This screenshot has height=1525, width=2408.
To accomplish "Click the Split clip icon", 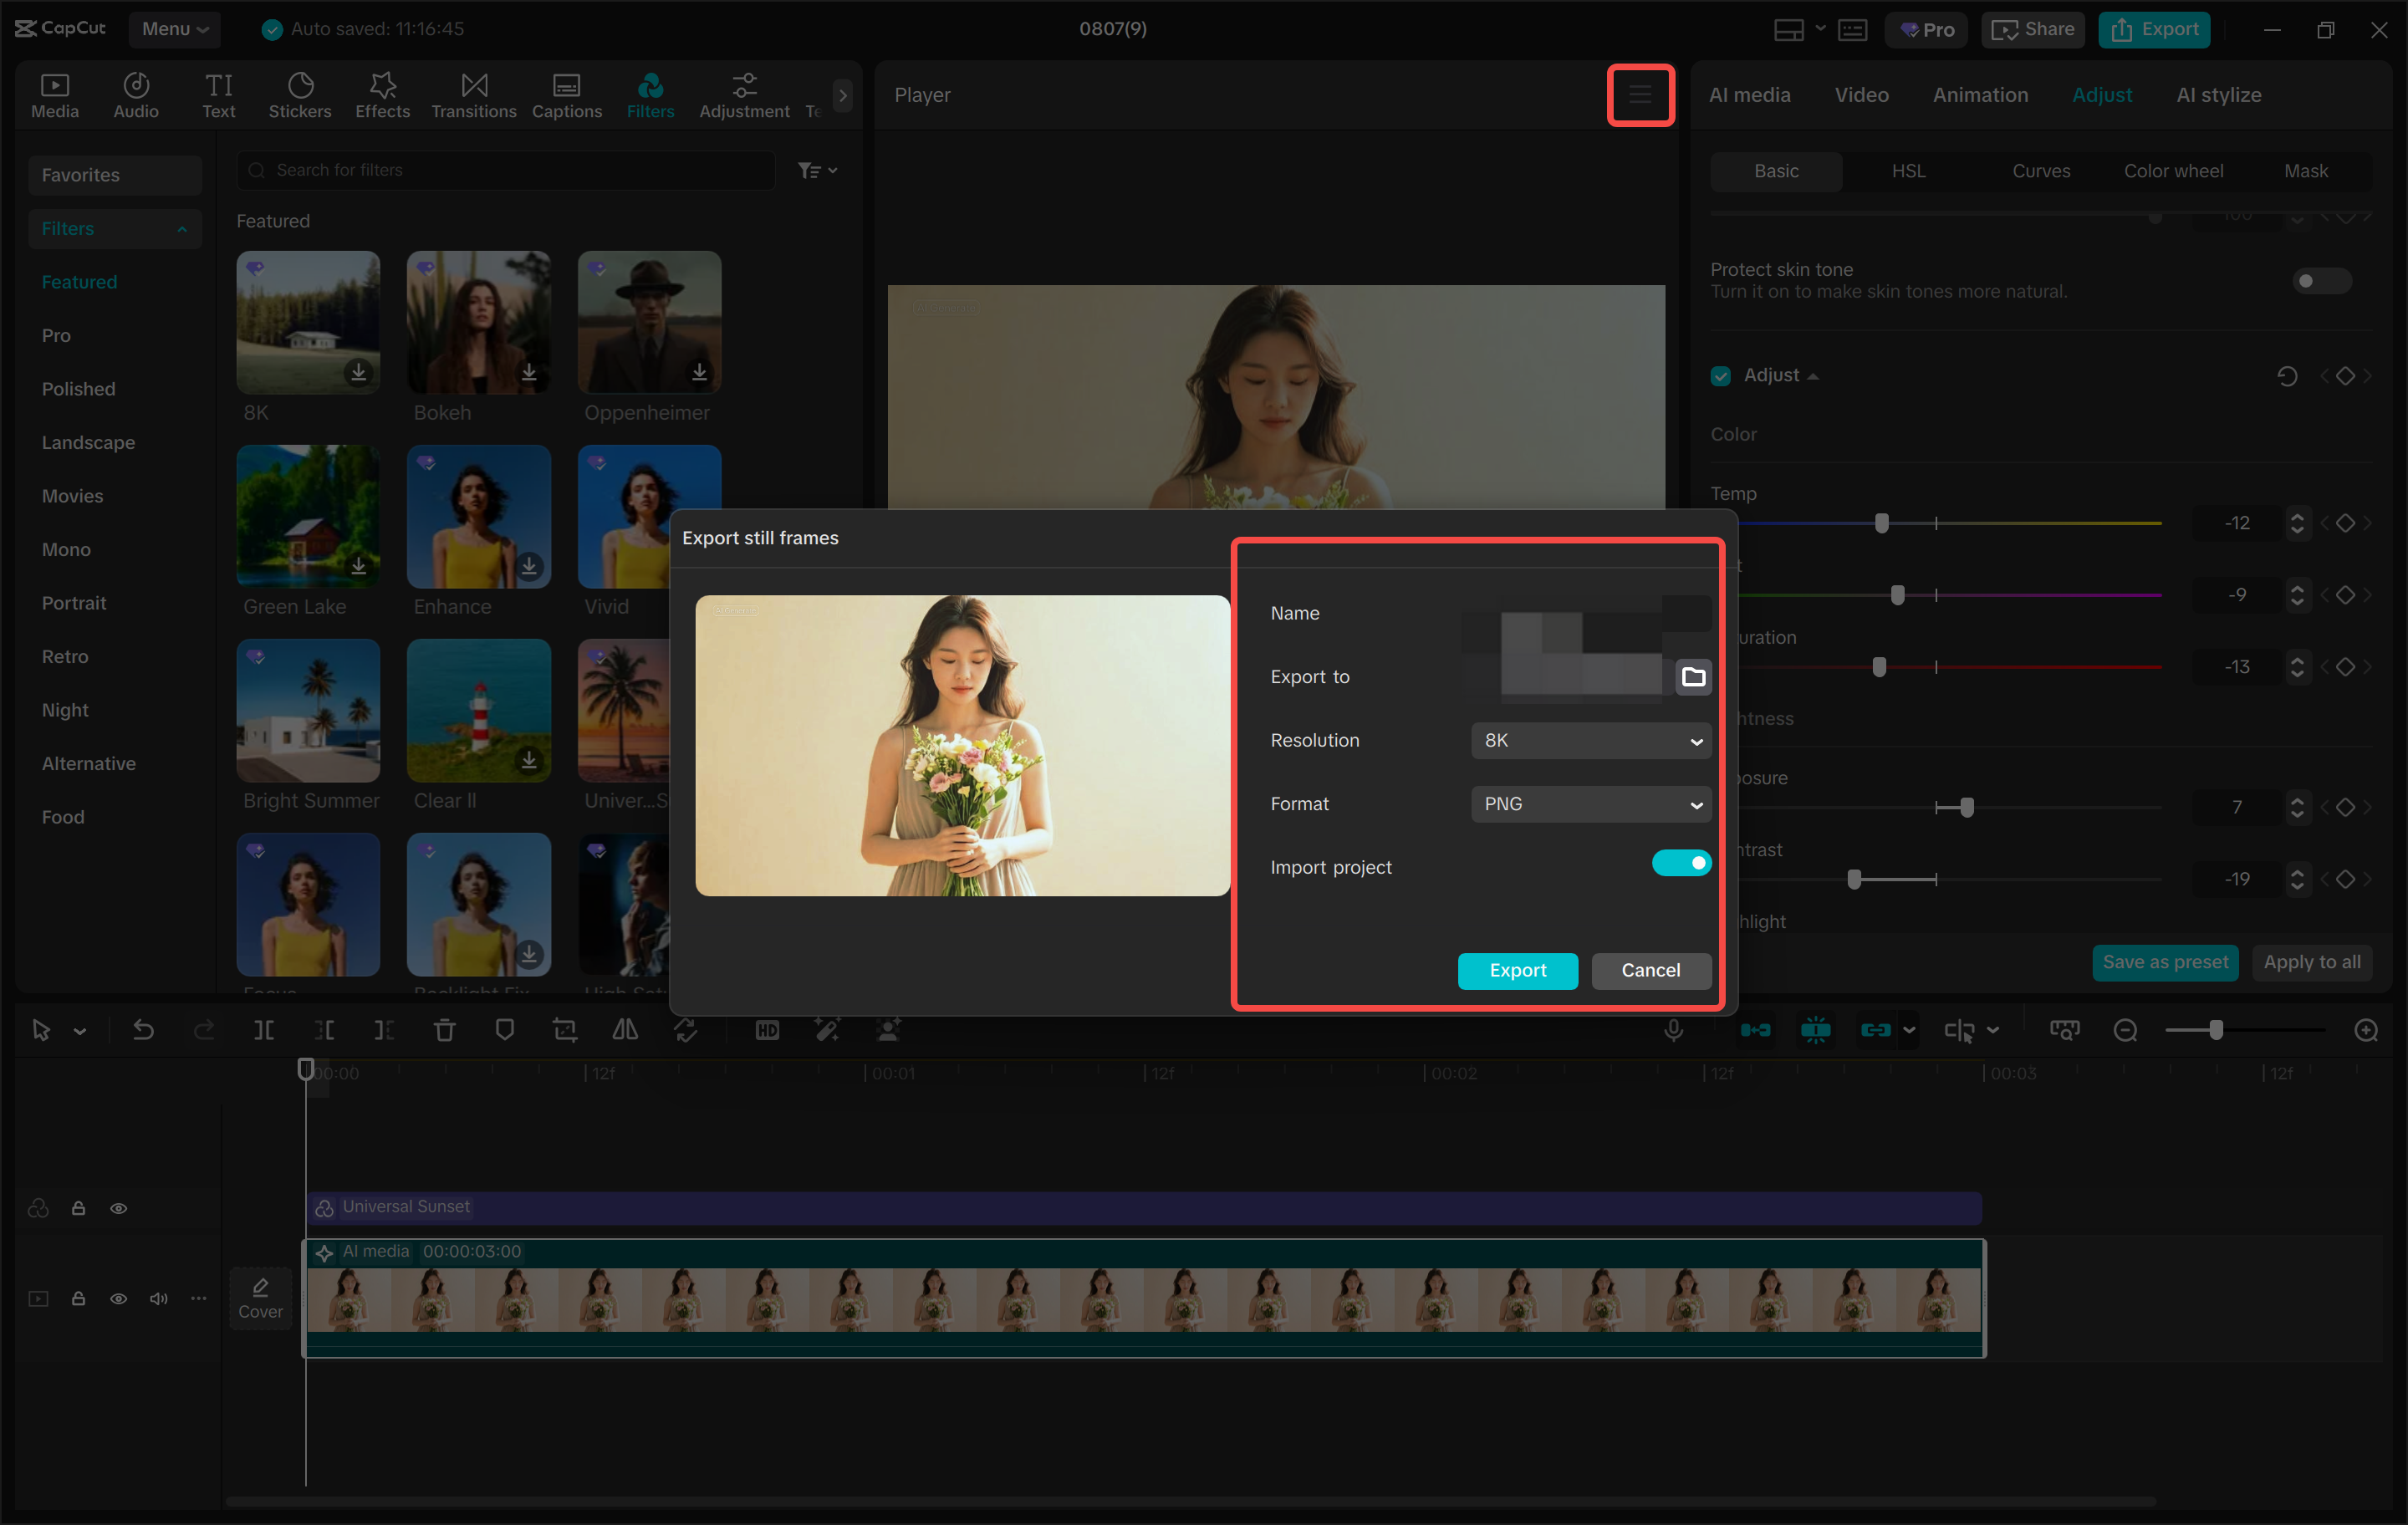I will pyautogui.click(x=264, y=1029).
